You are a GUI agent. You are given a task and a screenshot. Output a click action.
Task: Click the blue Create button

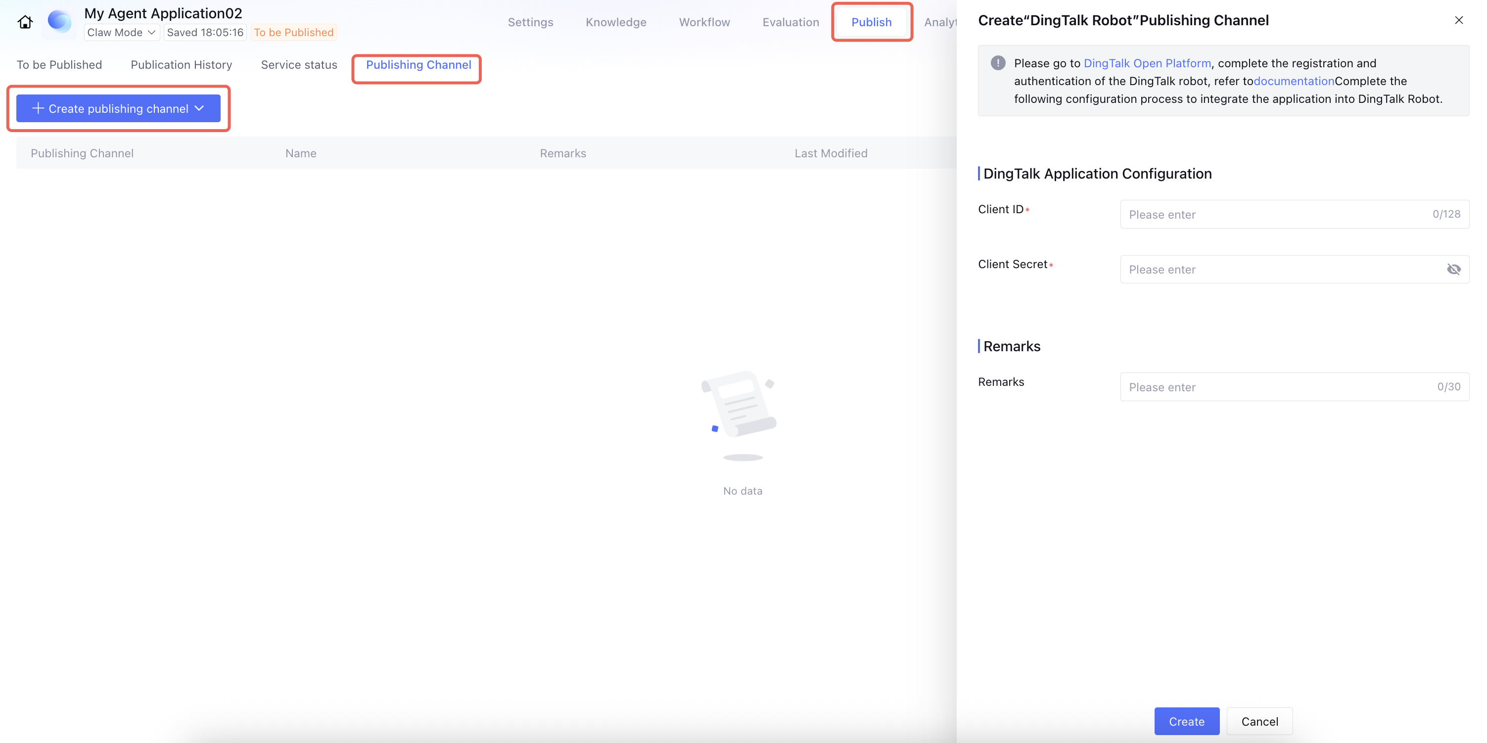coord(1186,721)
